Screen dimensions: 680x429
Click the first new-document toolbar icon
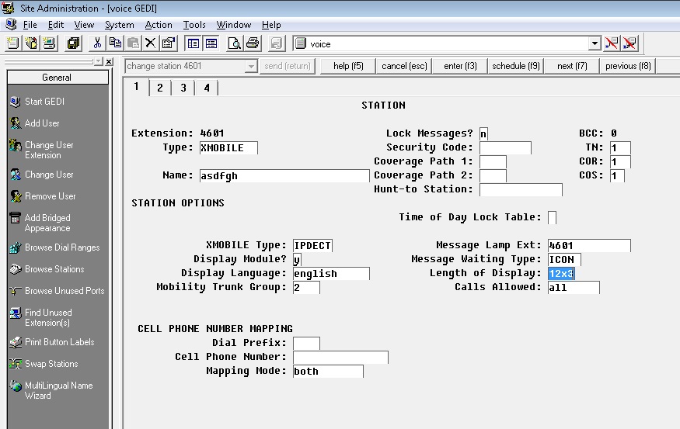[13, 43]
